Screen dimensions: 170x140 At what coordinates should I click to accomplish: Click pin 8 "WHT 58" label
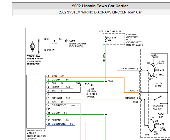58,102
